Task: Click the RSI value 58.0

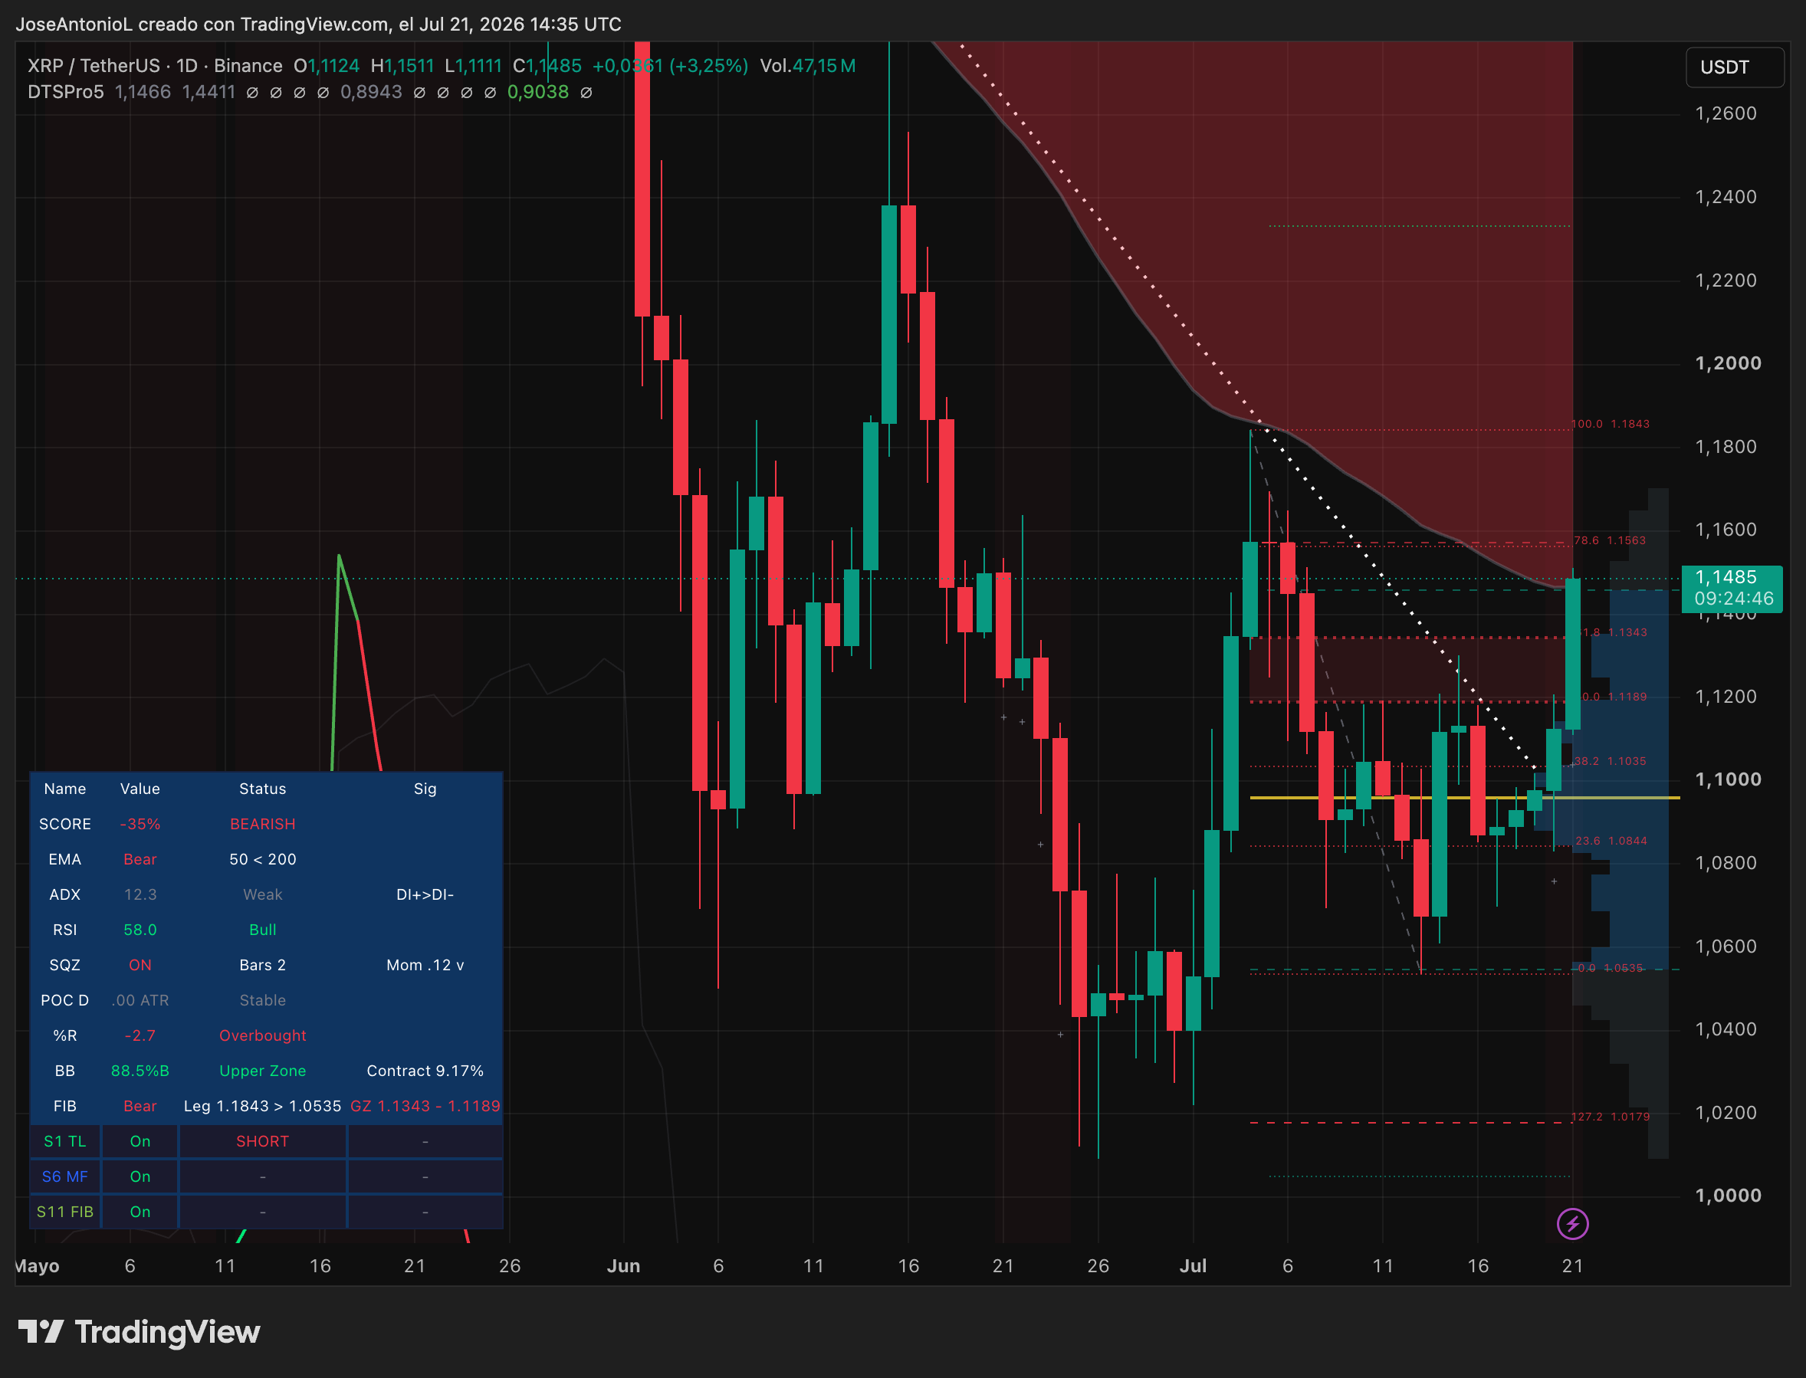Action: pyautogui.click(x=140, y=930)
